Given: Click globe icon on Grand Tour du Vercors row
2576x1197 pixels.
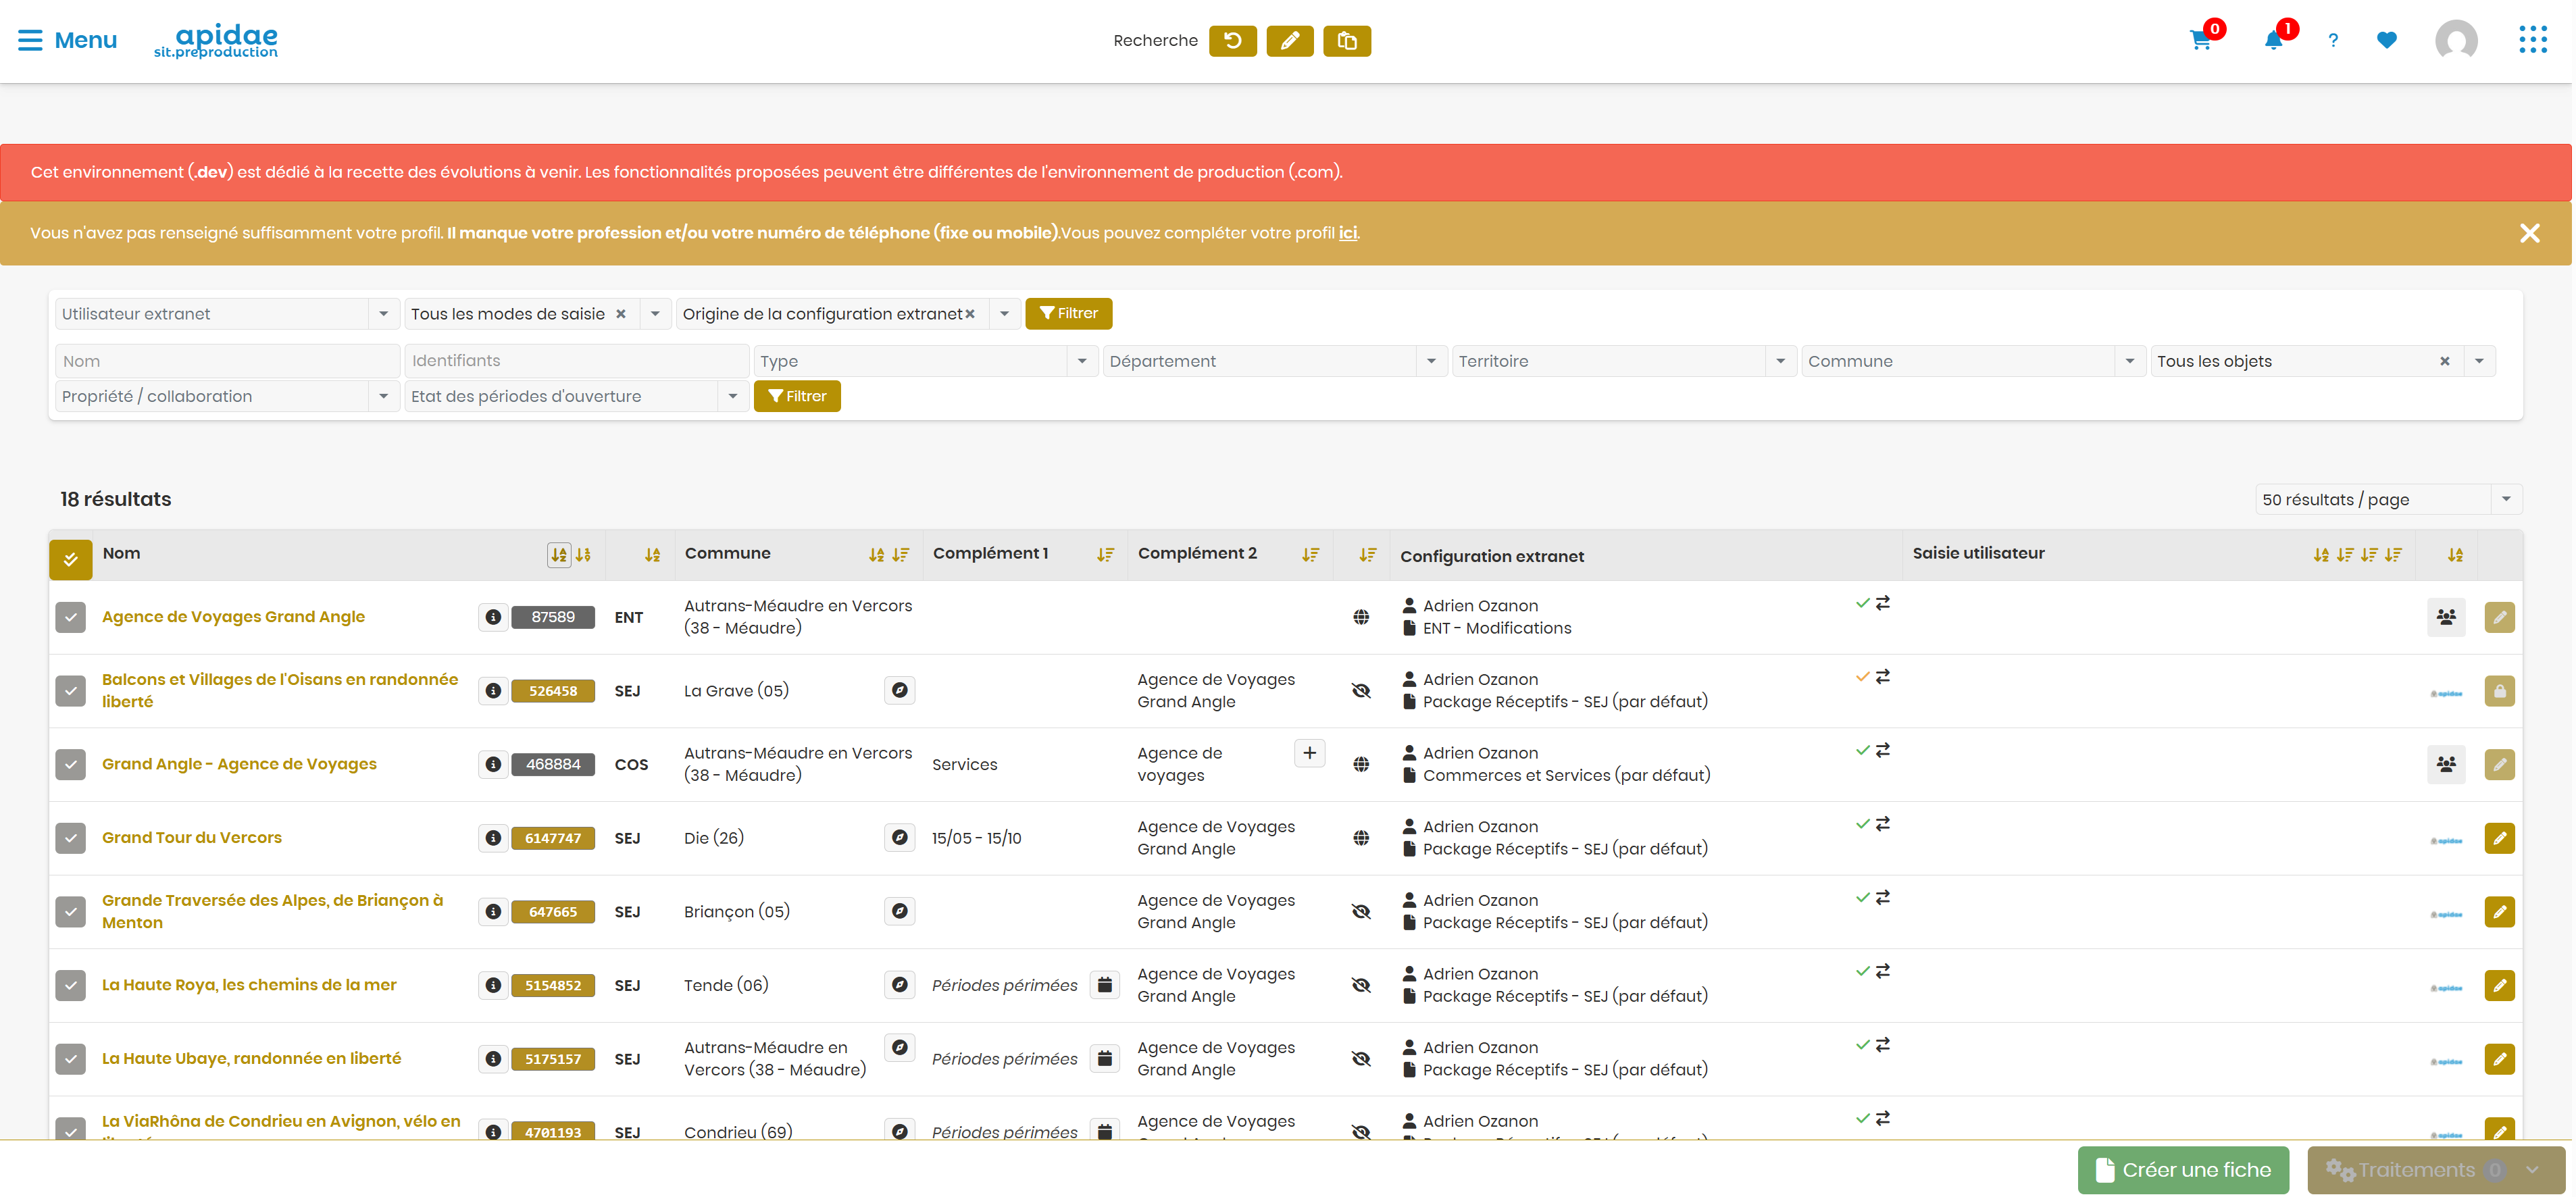Looking at the screenshot, I should point(1361,838).
